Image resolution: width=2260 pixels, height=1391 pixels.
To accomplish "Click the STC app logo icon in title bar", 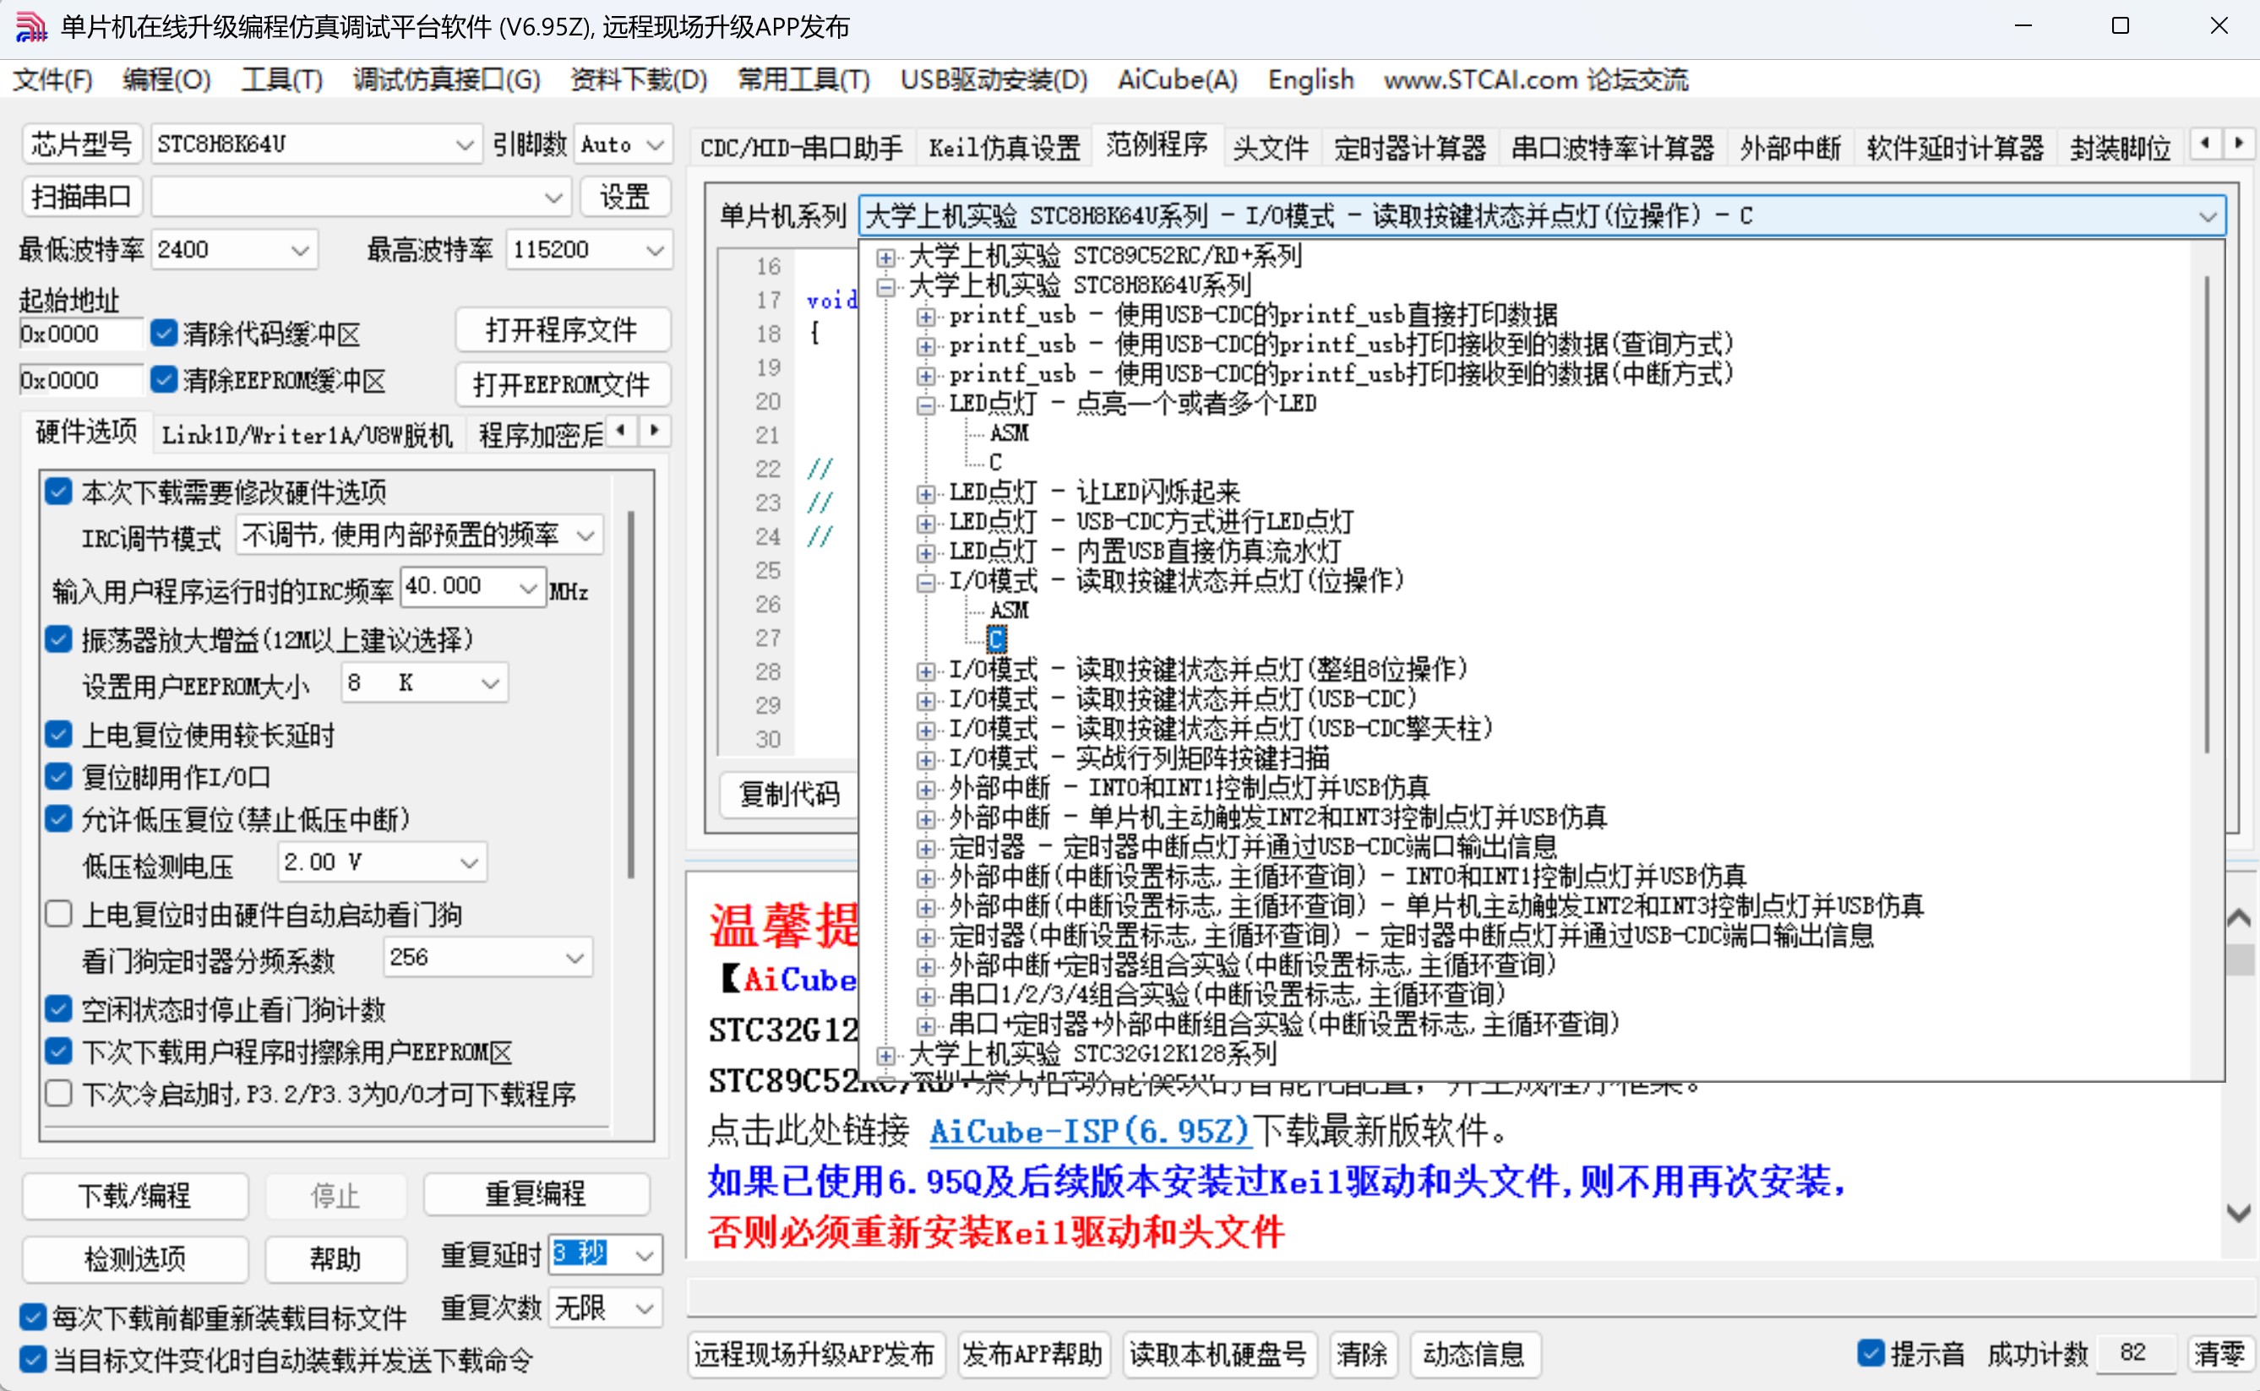I will coord(31,27).
